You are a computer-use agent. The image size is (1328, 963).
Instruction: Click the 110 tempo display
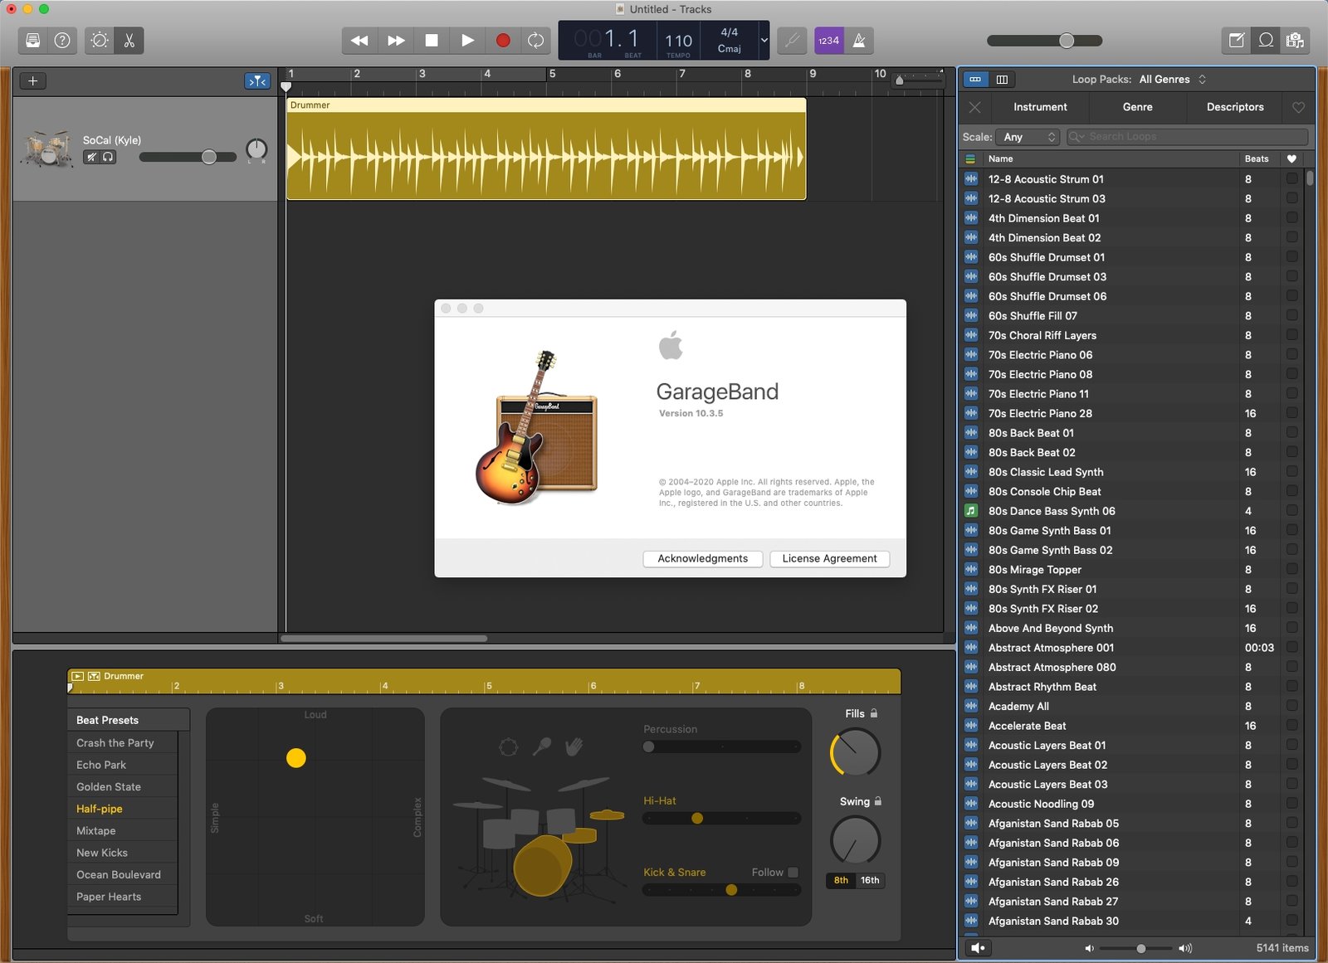click(678, 41)
